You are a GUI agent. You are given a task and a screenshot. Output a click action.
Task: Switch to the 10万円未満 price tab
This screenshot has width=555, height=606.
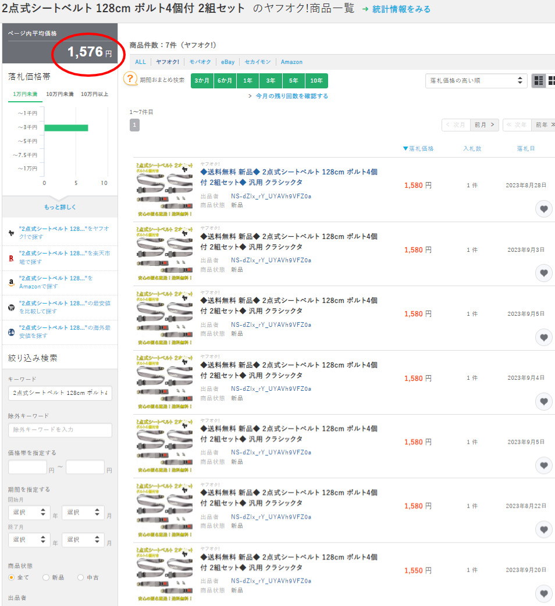click(59, 94)
